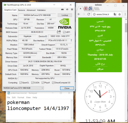Click the Boost value 1873 MHz
This screenshot has height=123, width=128.
click(66, 70)
